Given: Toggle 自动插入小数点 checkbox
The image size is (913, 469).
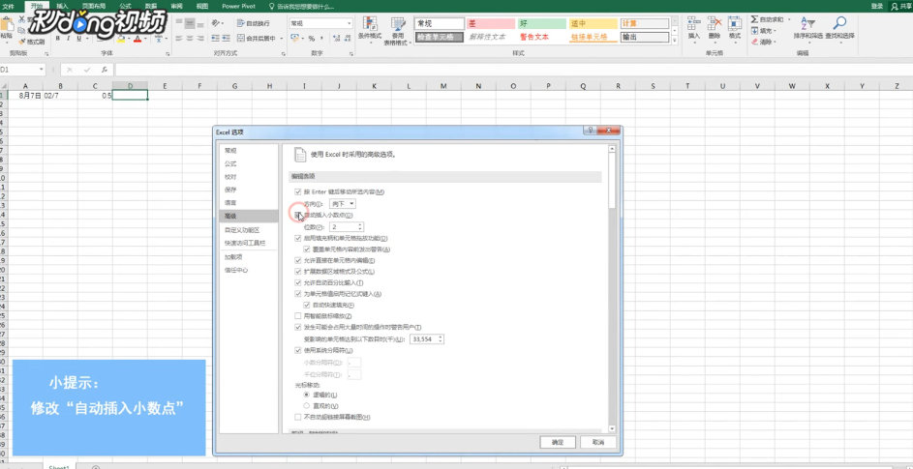Looking at the screenshot, I should click(x=298, y=216).
